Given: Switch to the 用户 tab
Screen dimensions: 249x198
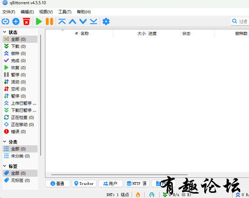Looking at the screenshot, I should (x=111, y=184).
